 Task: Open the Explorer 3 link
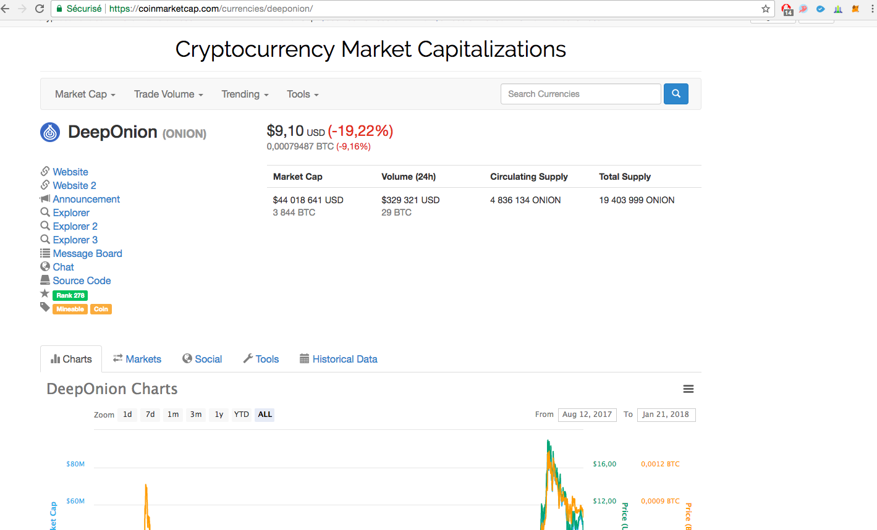coord(75,240)
